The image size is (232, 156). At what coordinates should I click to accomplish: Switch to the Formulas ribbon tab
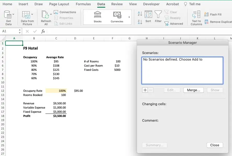click(83, 4)
